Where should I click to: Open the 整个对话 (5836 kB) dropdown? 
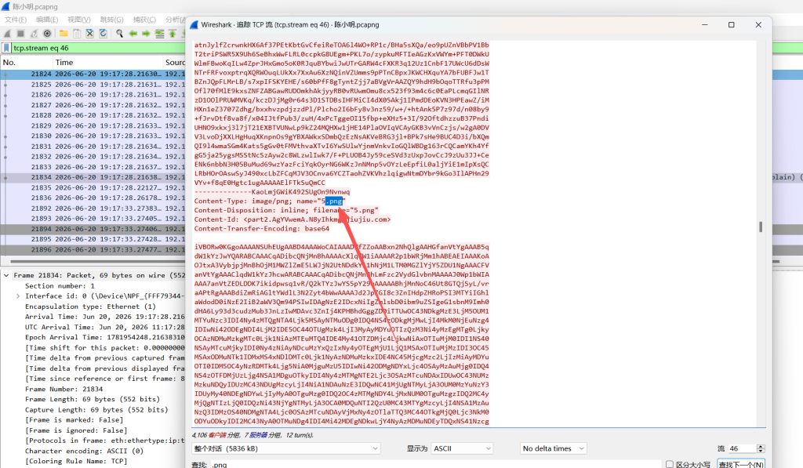285,448
